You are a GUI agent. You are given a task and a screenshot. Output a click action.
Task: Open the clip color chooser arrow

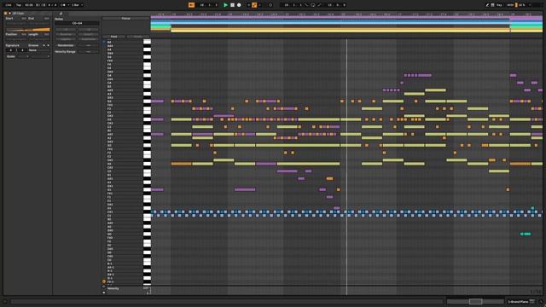tap(9, 14)
